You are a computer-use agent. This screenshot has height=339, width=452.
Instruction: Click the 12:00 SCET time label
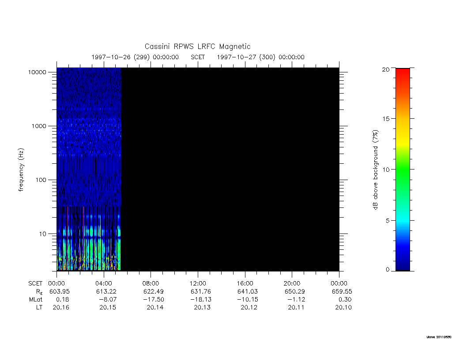[x=198, y=283]
